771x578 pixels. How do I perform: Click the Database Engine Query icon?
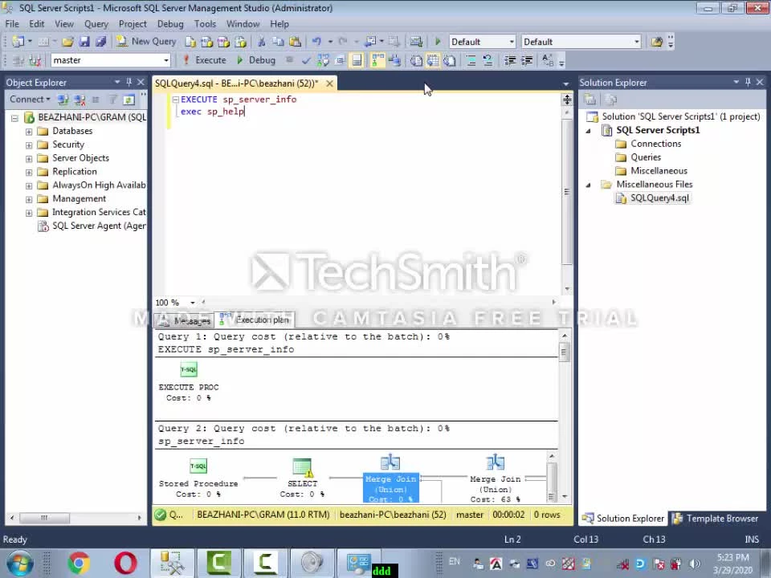(190, 42)
